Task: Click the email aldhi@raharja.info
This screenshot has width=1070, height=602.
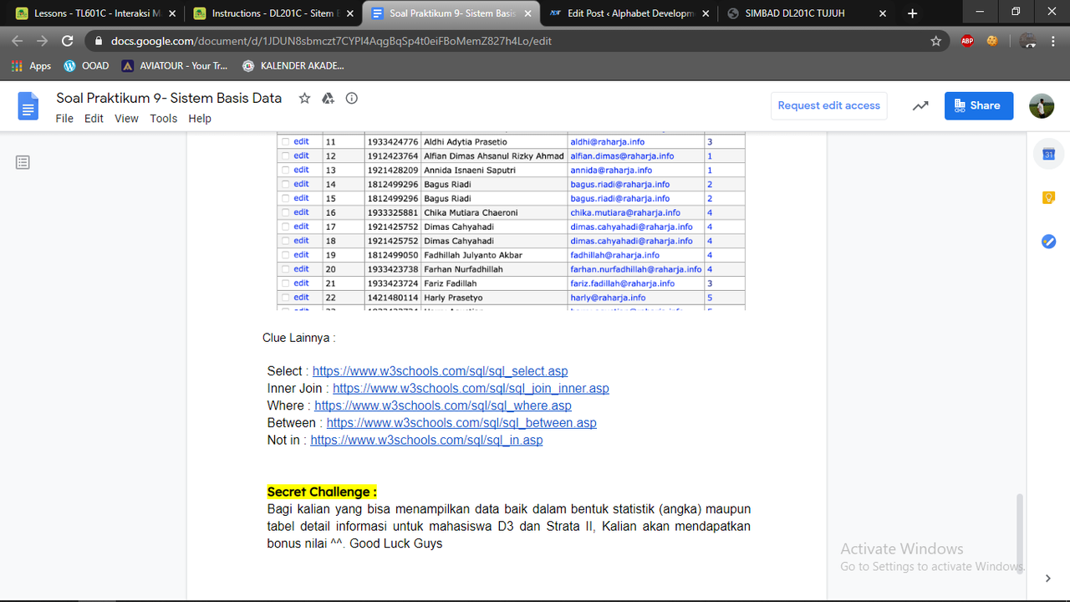Action: tap(608, 142)
